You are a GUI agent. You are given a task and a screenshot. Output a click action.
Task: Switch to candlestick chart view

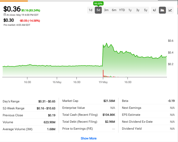click(155, 10)
